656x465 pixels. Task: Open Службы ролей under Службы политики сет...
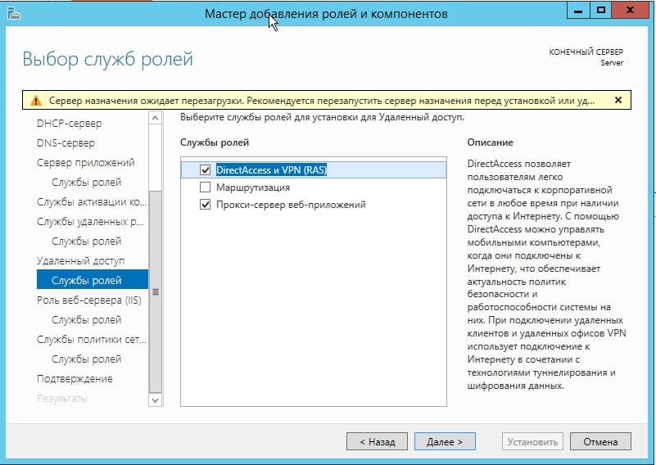pyautogui.click(x=86, y=359)
